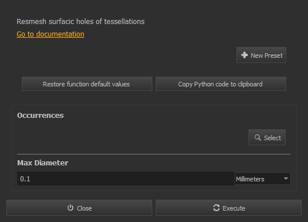Click the power icon on Close
308x222 pixels.
[x=70, y=208]
